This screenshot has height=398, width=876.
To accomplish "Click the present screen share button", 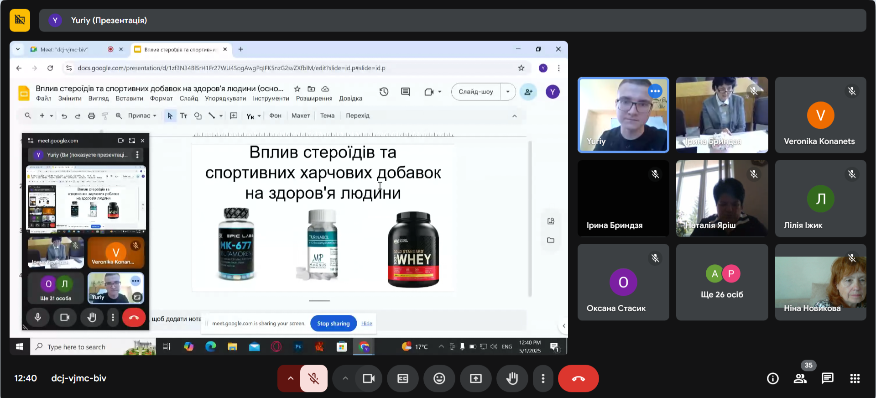I will click(475, 378).
